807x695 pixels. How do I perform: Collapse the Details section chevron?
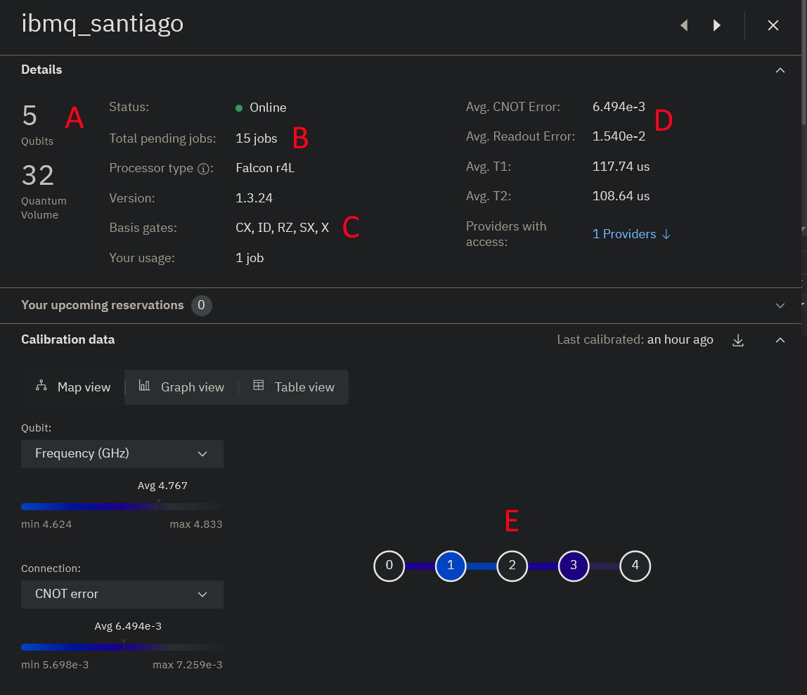(780, 70)
